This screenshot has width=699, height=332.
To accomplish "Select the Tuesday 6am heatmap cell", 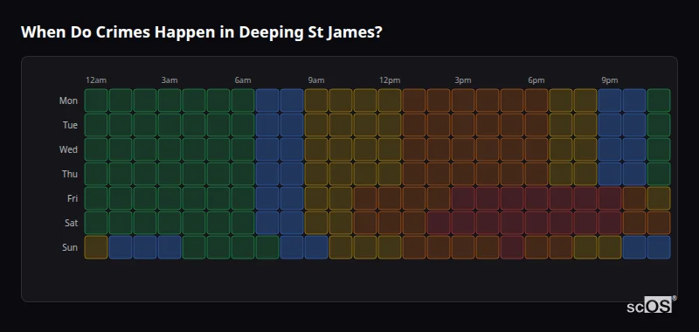I will pos(243,125).
